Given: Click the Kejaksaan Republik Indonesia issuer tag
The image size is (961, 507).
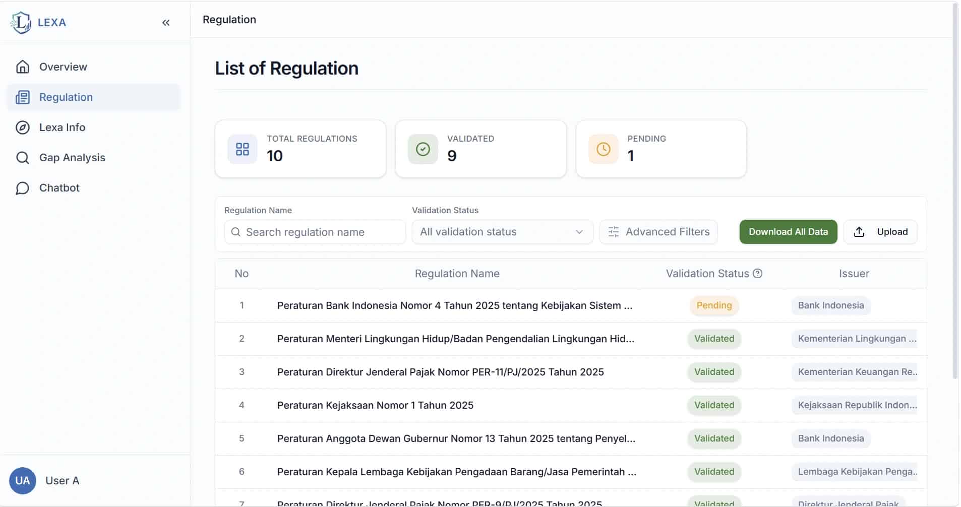Looking at the screenshot, I should pyautogui.click(x=855, y=405).
